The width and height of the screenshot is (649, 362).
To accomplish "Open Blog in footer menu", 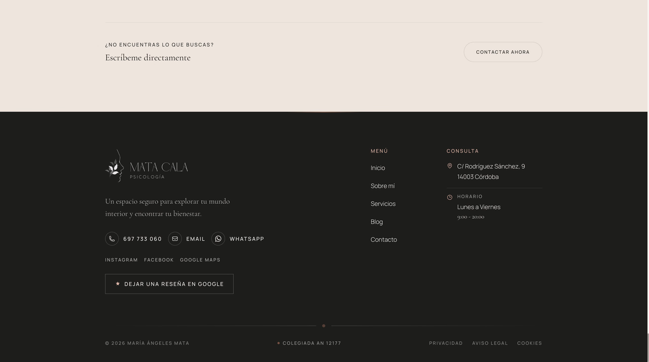I will [377, 222].
